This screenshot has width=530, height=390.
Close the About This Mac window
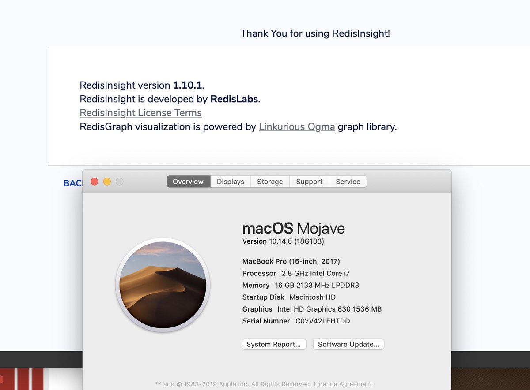tap(95, 181)
